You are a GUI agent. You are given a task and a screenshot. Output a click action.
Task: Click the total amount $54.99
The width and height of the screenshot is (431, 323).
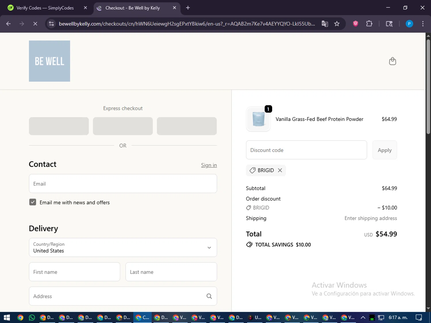coord(386,234)
